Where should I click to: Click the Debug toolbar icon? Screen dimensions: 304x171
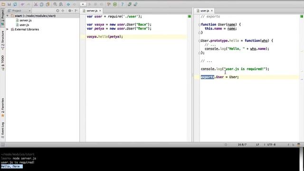(95, 4)
